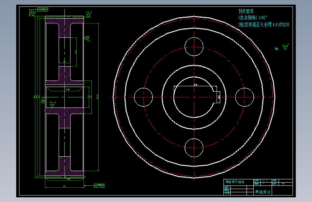Select the magenta hatched top rim of section

[x=64, y=21]
